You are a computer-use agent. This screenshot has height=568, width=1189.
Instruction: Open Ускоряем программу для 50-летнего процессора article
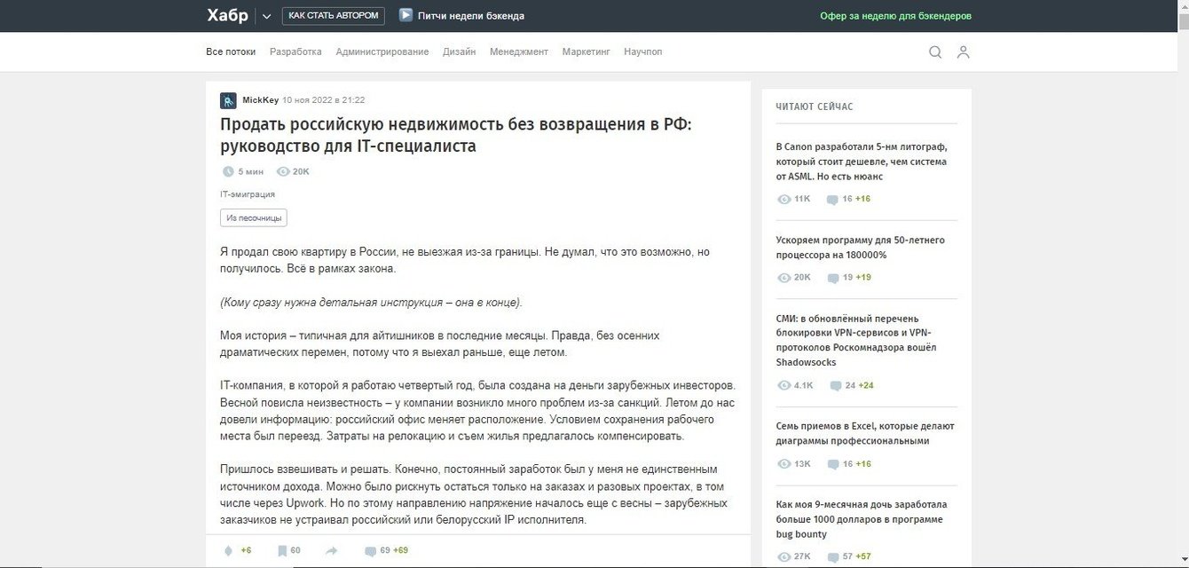tap(861, 248)
